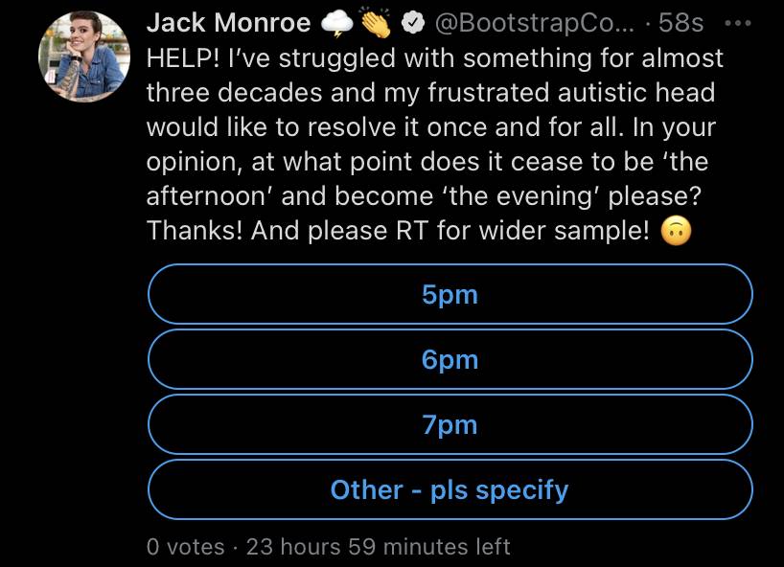The width and height of the screenshot is (784, 567).
Task: Choose the 'Other - pls specify' option
Action: [450, 489]
